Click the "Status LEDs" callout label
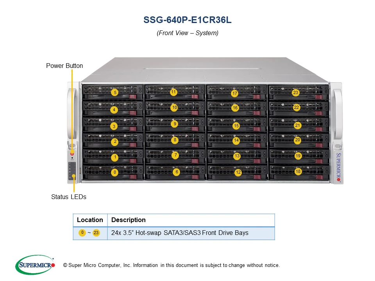The height and width of the screenshot is (281, 375). point(69,197)
